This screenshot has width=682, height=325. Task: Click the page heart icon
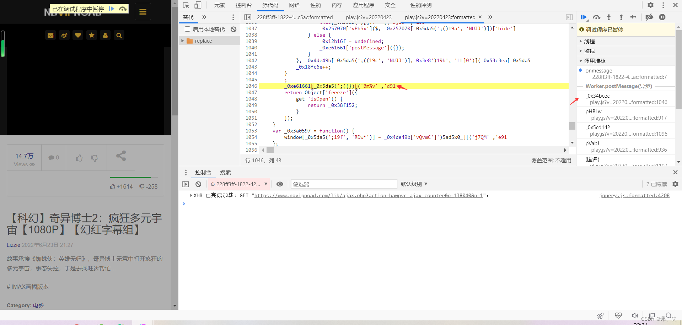[x=78, y=35]
